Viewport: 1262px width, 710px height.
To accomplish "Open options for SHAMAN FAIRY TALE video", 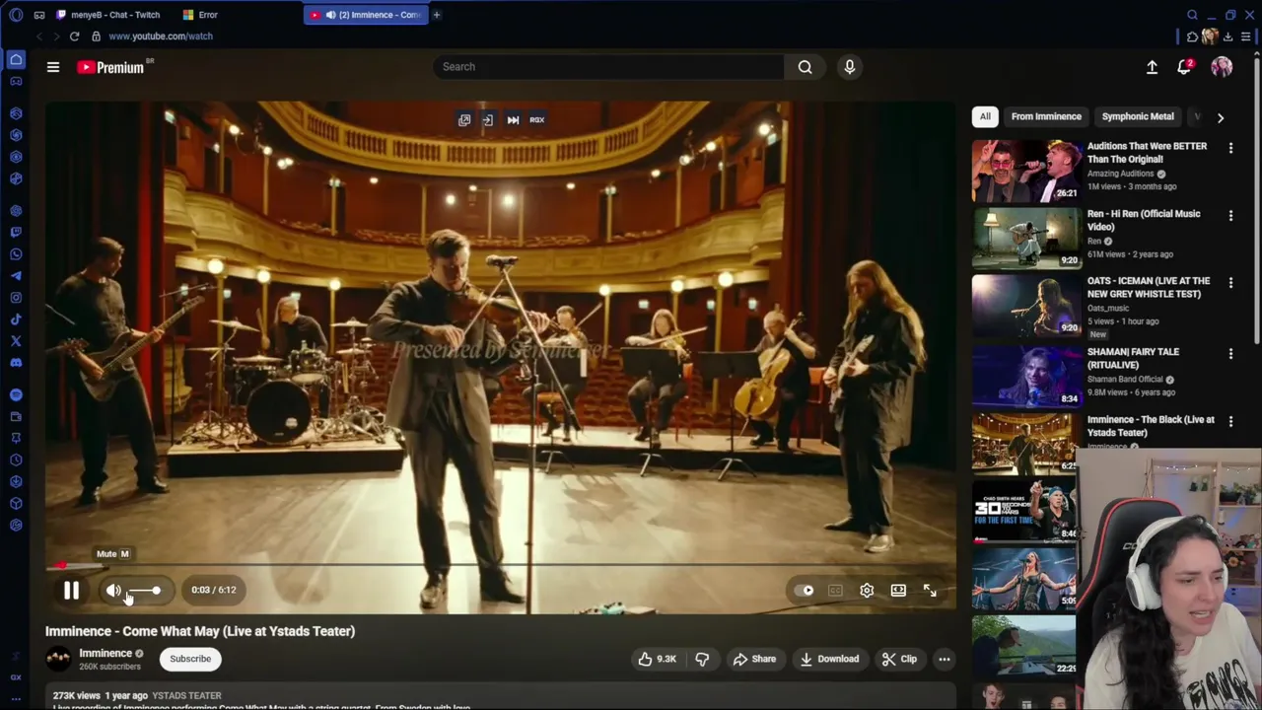I will click(1230, 353).
